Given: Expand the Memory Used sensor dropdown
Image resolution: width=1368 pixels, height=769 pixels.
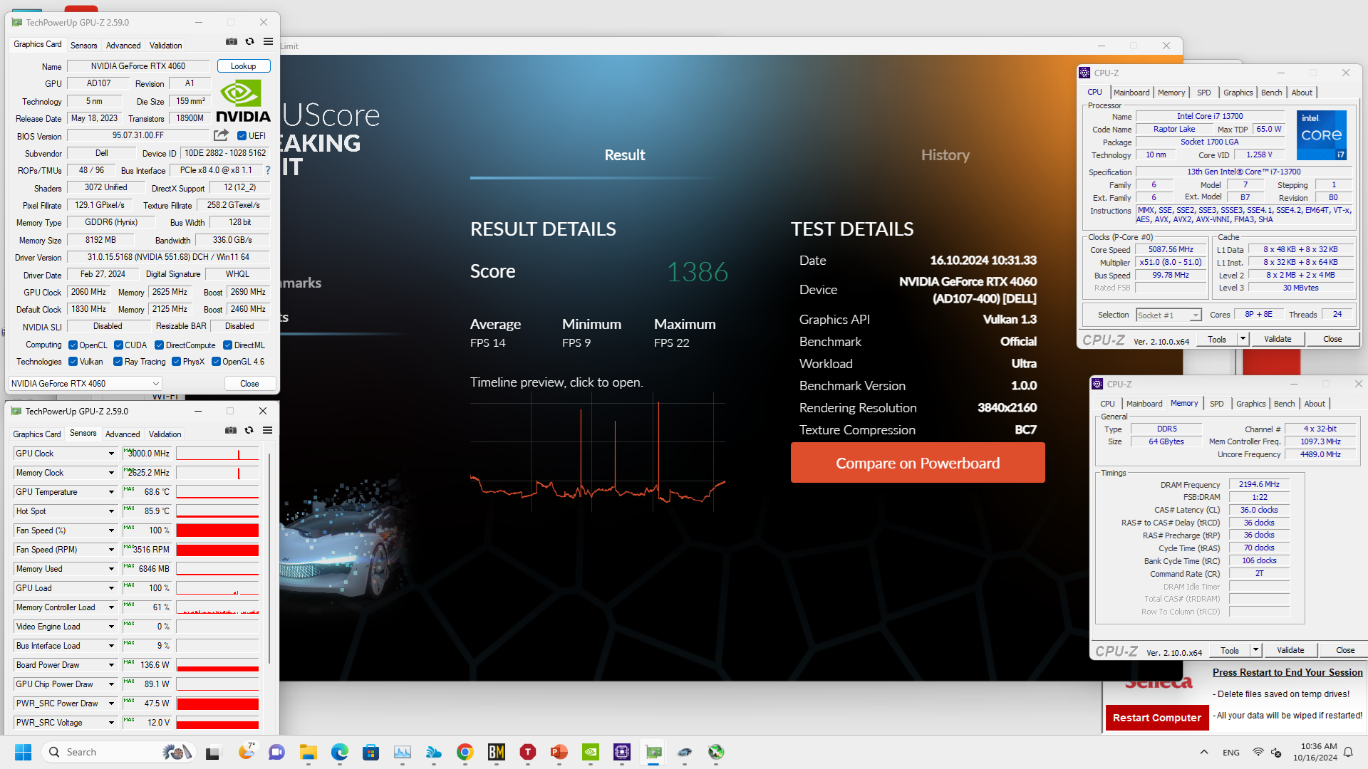Looking at the screenshot, I should (x=111, y=569).
